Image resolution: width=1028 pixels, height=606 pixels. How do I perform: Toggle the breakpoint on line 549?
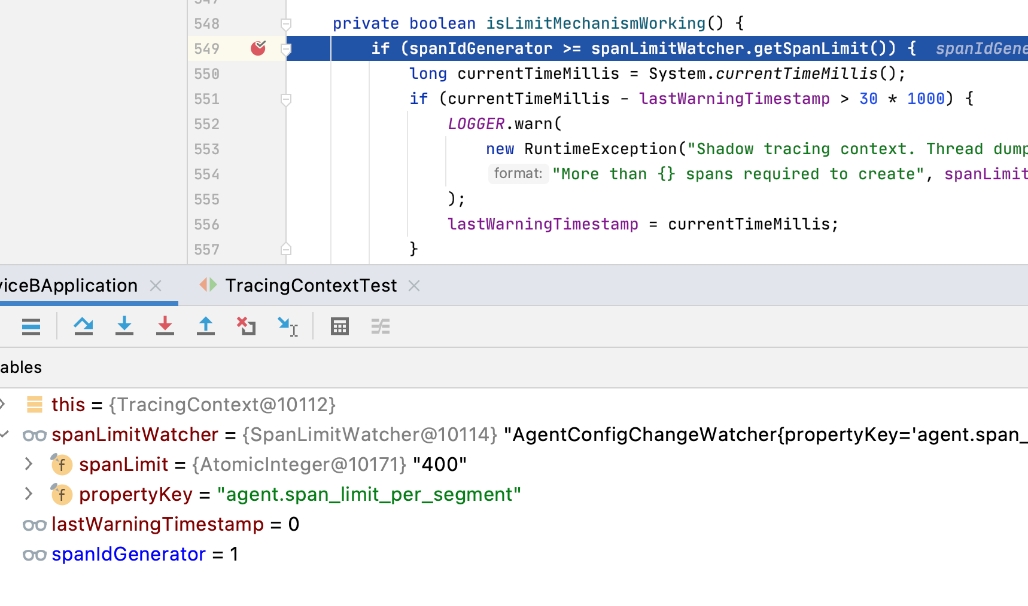[258, 48]
